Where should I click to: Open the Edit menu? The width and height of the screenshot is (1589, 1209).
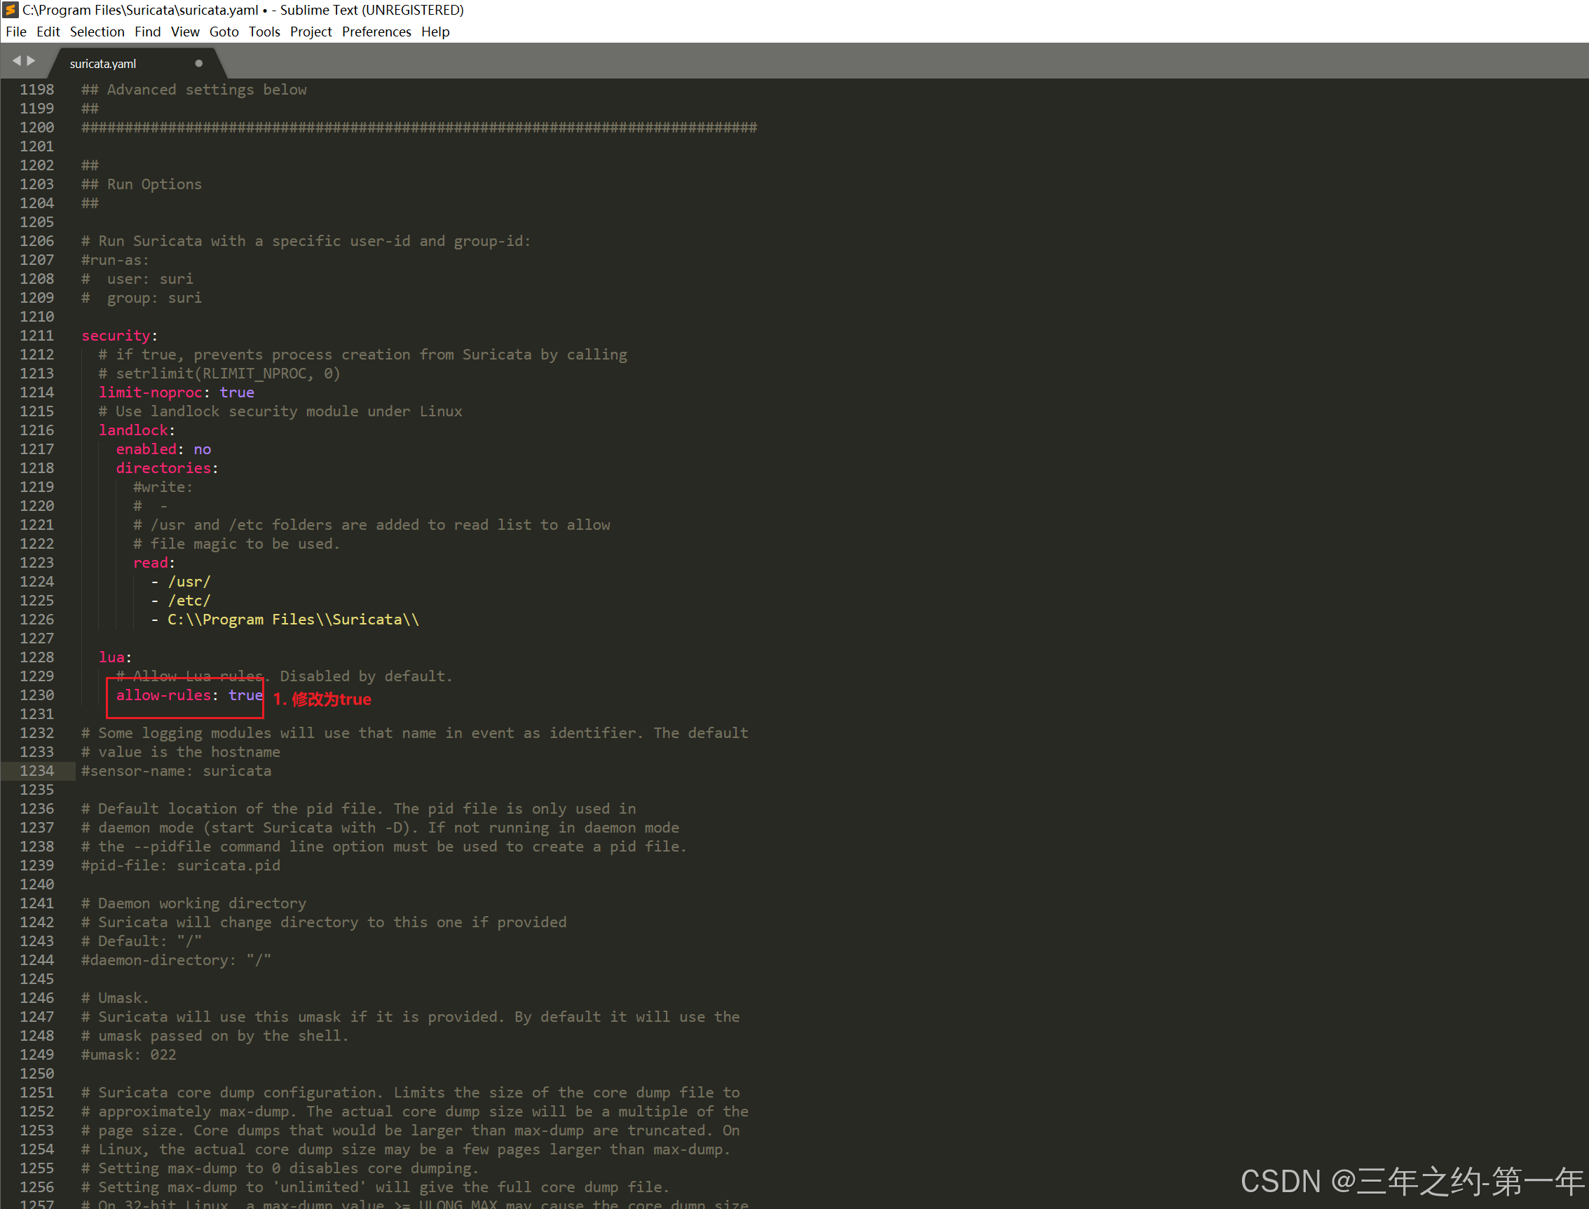(48, 32)
